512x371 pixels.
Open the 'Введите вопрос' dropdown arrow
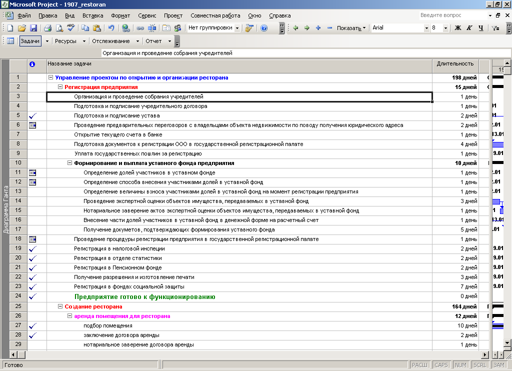[x=490, y=15]
